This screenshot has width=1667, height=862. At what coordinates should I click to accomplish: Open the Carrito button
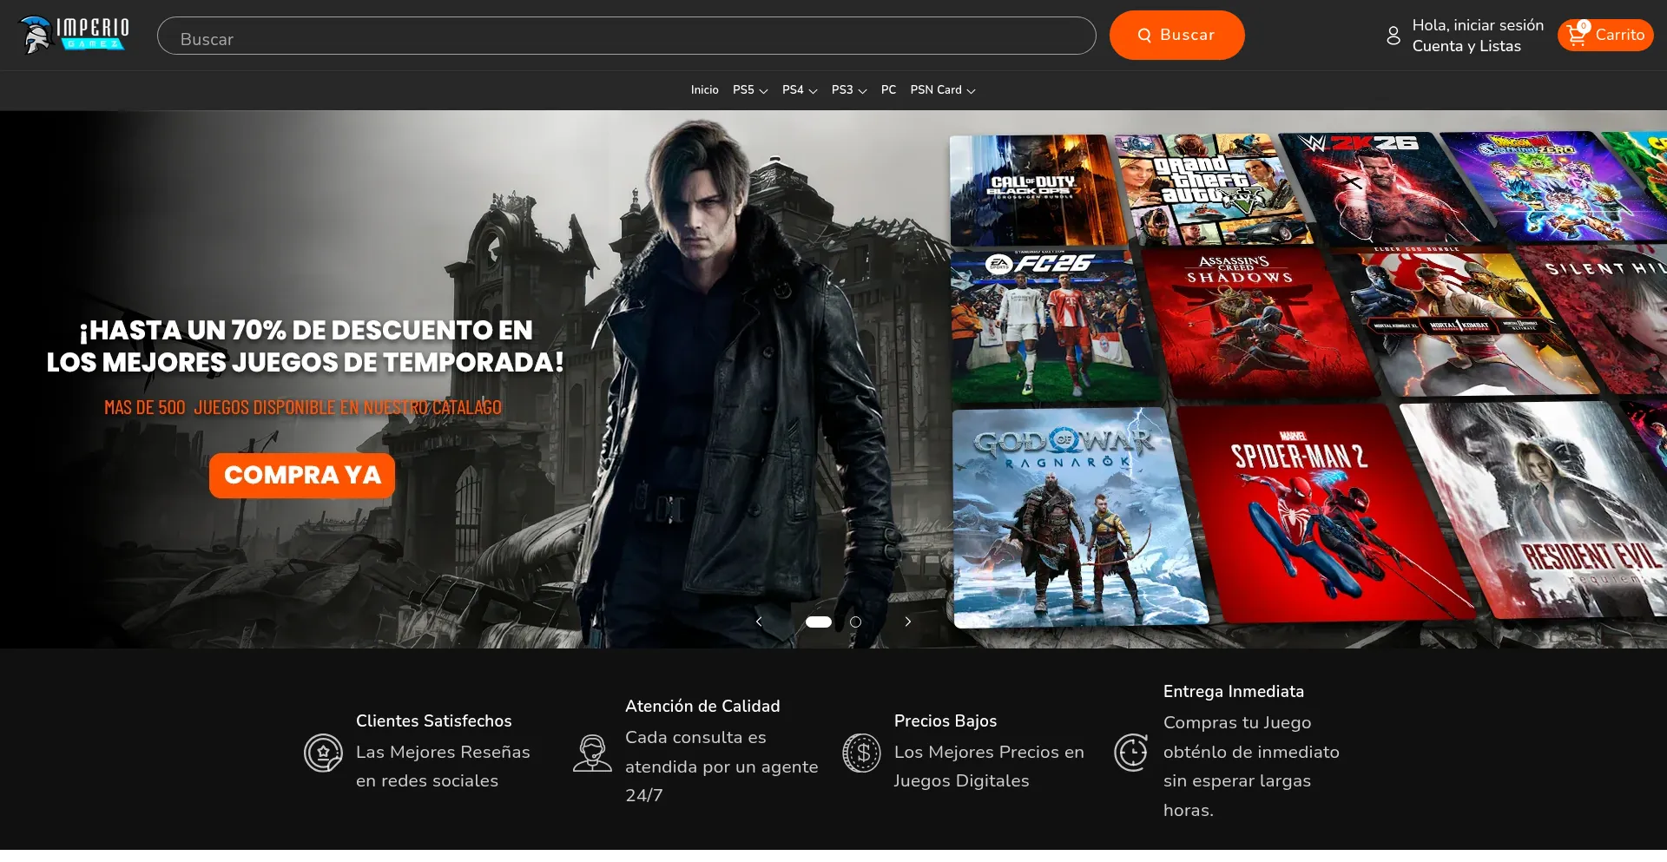coord(1605,35)
